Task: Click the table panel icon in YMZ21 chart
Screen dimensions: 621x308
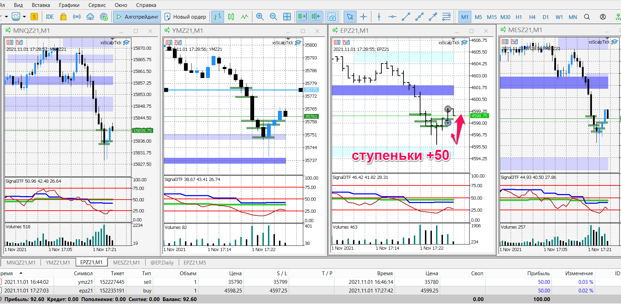Action: coord(169,42)
